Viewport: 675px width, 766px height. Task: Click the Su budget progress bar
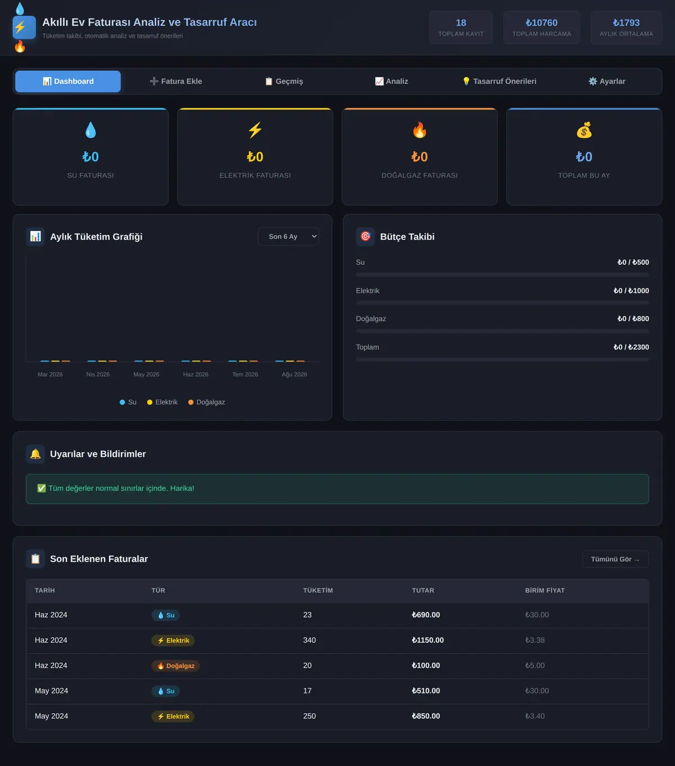tap(502, 274)
